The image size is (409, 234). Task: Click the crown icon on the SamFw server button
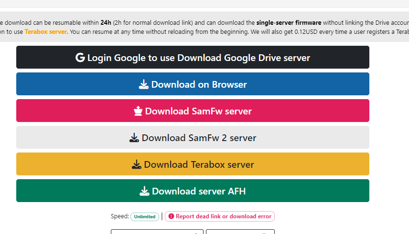point(138,111)
